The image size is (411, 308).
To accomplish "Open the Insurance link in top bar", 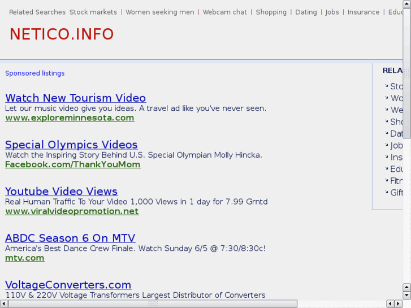I will coord(364,12).
